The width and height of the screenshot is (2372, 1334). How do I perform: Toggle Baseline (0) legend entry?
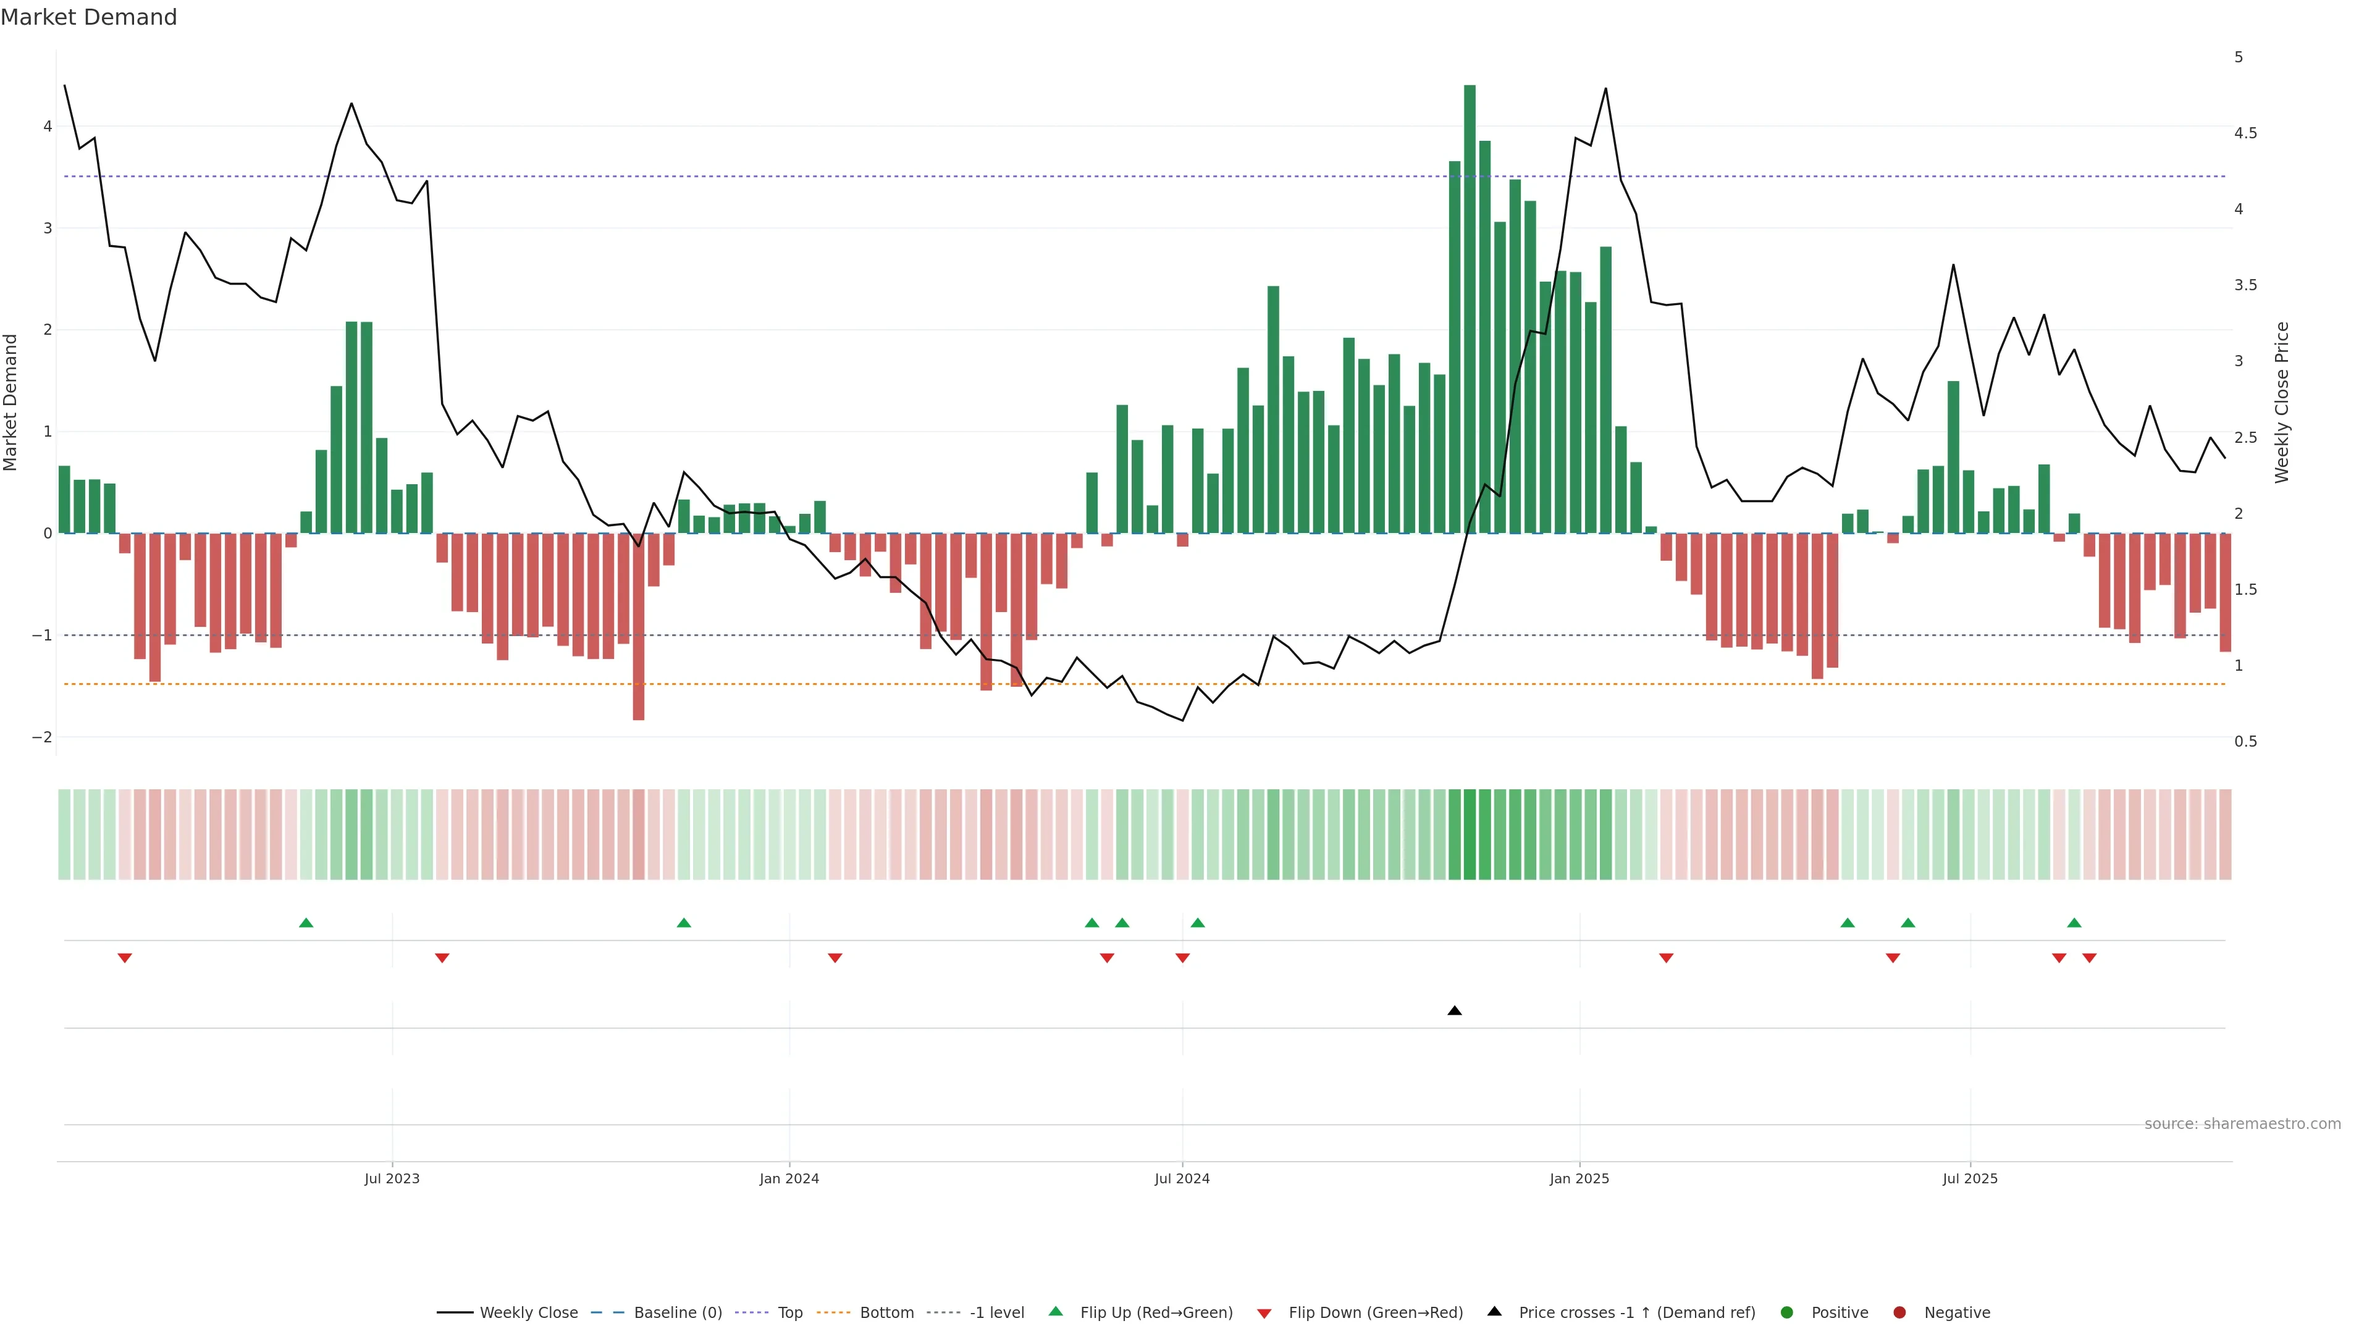[x=677, y=1312]
